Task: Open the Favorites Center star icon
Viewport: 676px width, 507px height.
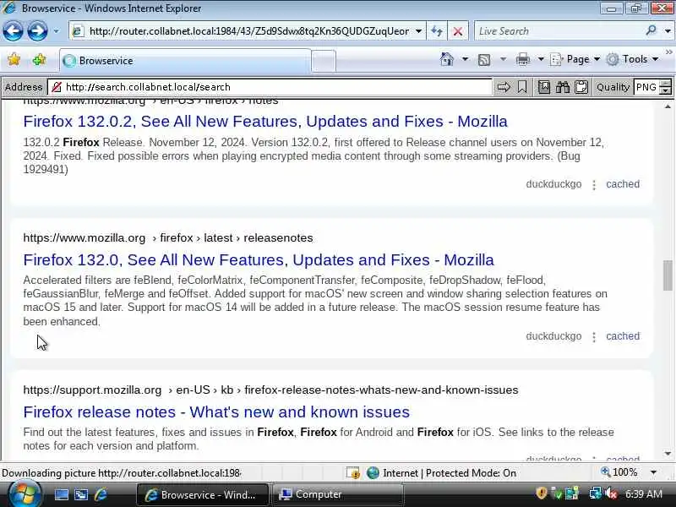Action: pos(14,59)
